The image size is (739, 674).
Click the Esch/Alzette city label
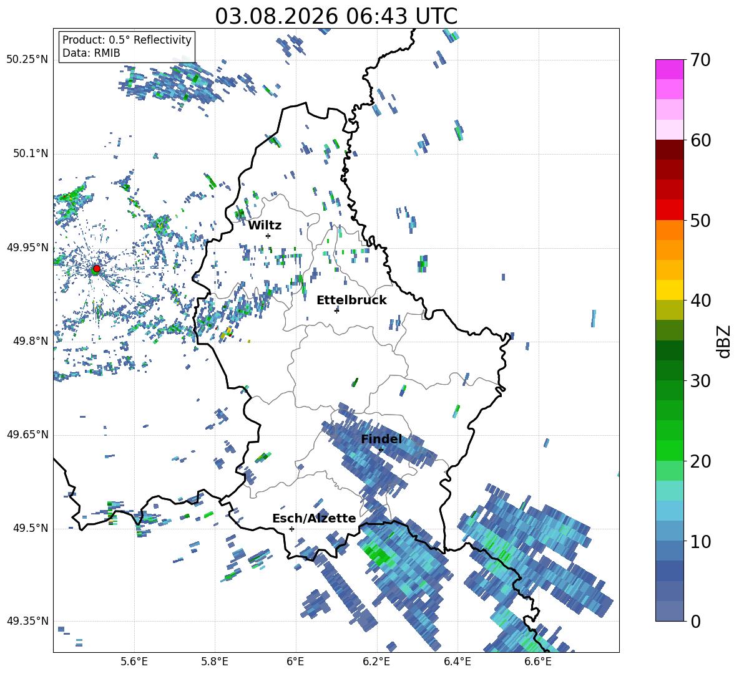314,518
